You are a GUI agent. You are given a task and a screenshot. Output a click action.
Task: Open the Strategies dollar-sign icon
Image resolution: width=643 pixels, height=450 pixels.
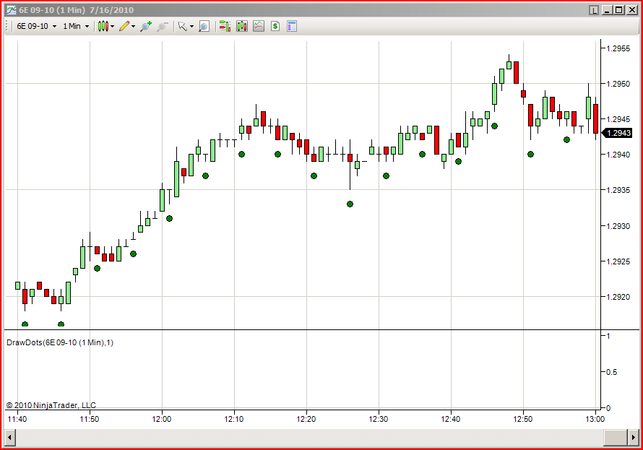[x=275, y=26]
